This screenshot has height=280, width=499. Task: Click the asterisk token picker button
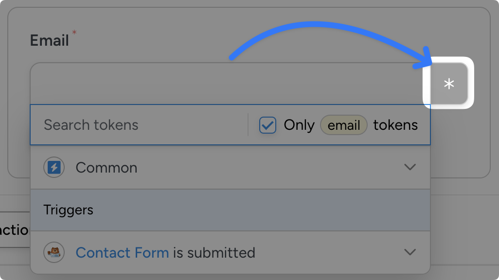448,84
